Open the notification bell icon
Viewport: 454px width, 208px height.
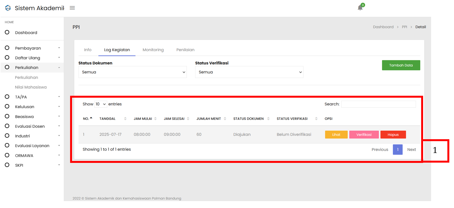(360, 7)
